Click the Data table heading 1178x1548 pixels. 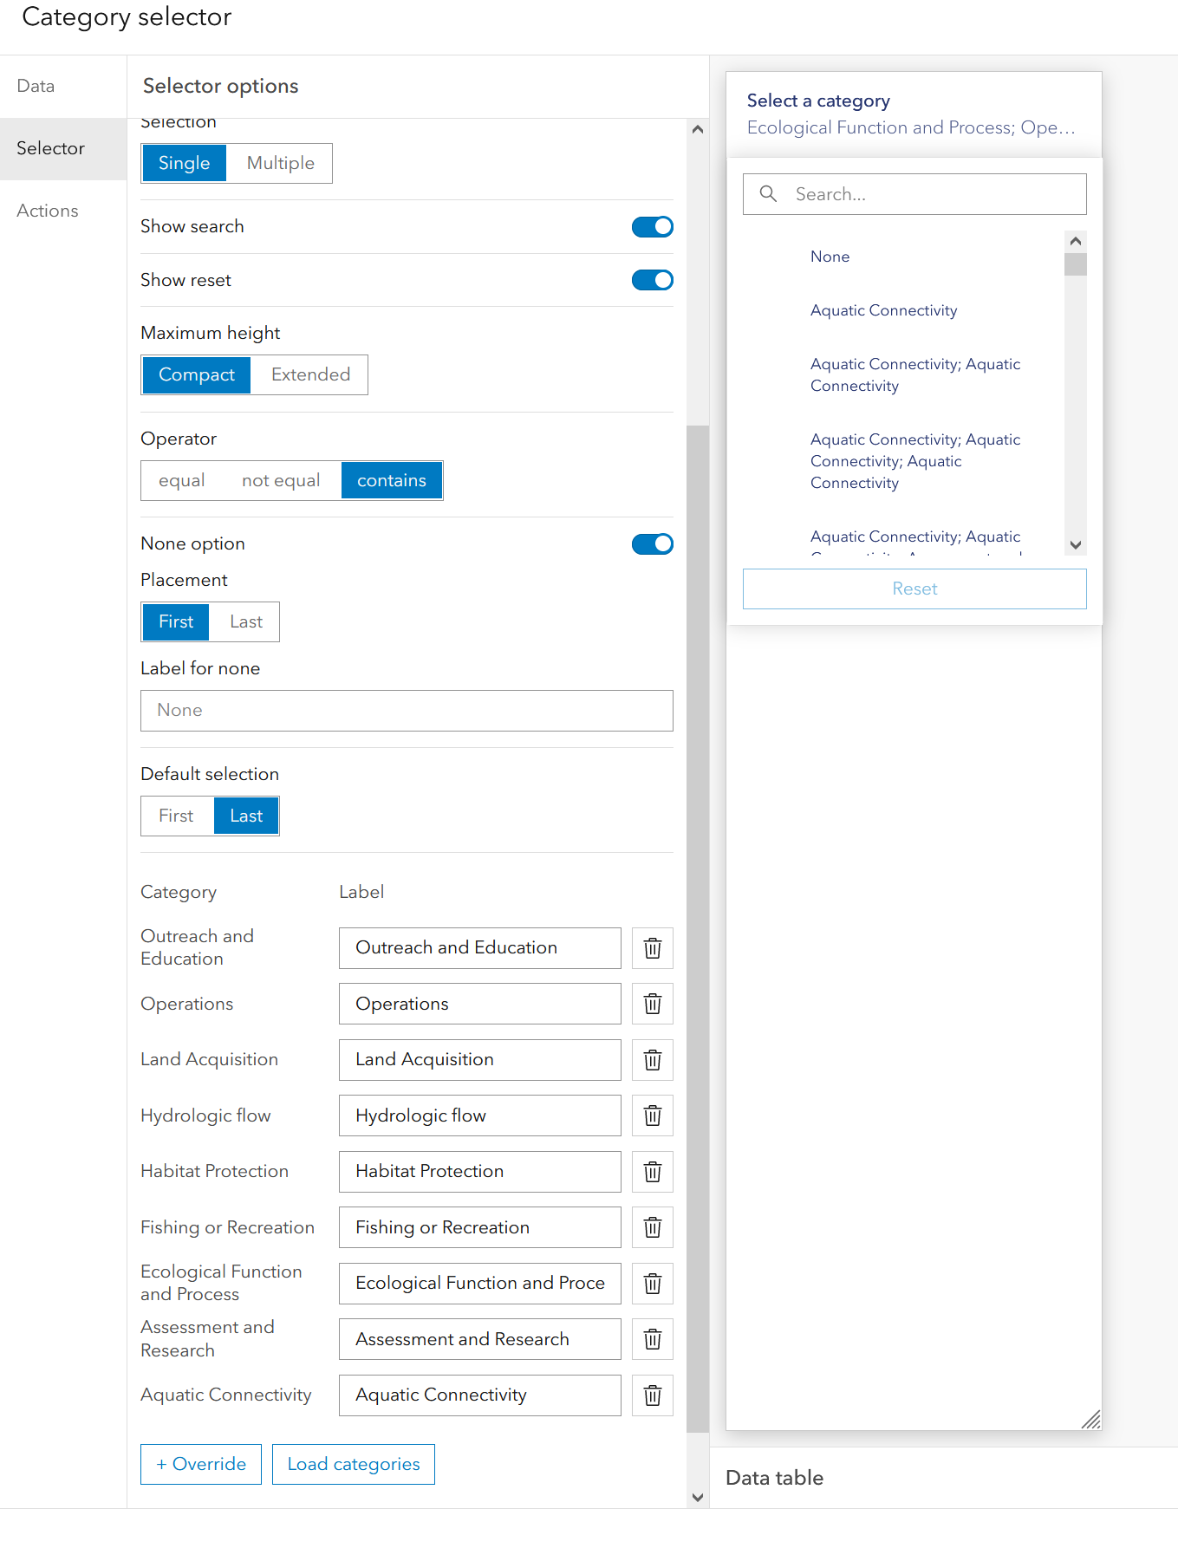774,1478
